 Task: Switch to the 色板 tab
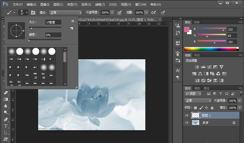(x=197, y=22)
